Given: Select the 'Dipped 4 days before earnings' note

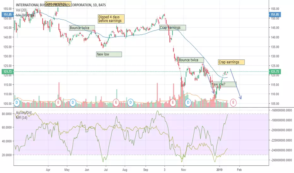Looking at the screenshot, I should click(111, 19).
